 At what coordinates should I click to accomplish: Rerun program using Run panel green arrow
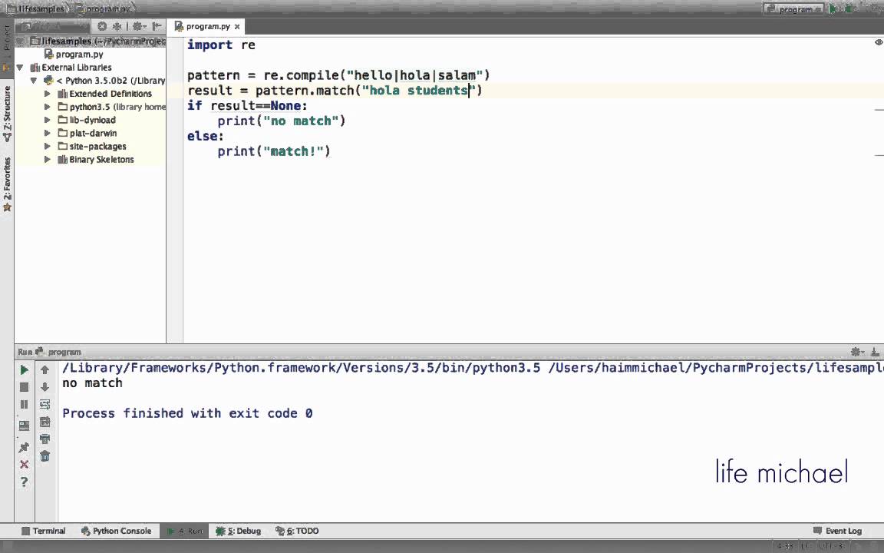24,370
